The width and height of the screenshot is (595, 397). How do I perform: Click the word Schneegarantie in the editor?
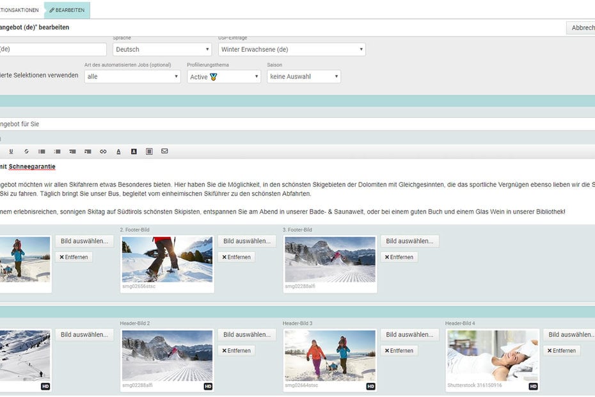[x=32, y=166]
